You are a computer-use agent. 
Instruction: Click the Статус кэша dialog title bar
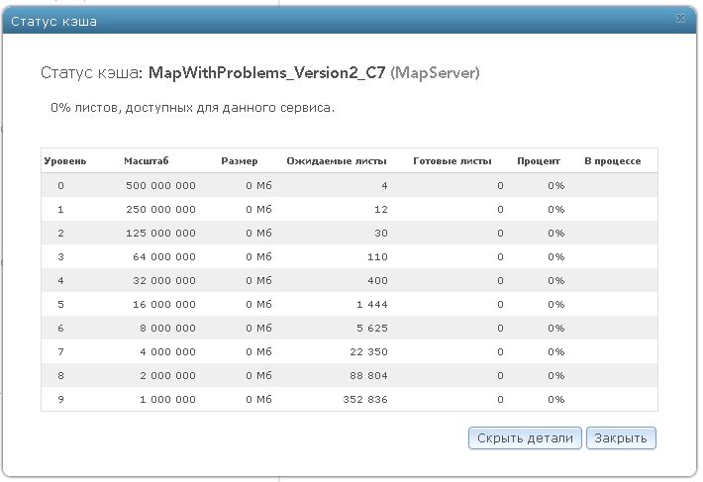(350, 21)
